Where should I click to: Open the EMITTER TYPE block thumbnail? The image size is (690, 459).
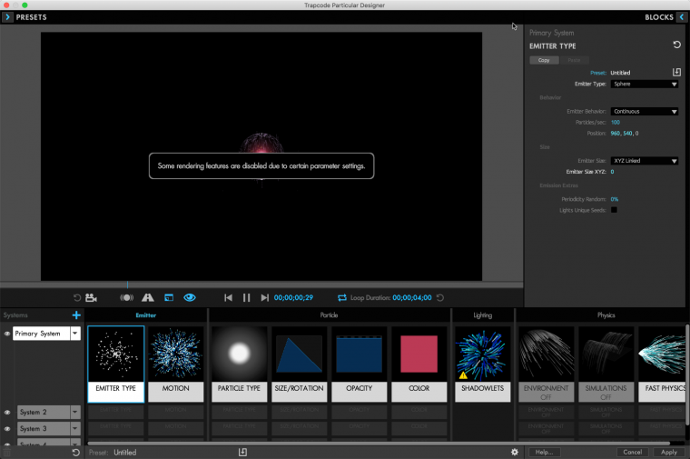pyautogui.click(x=115, y=364)
